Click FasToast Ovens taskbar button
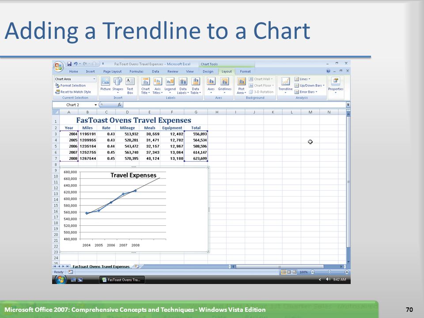 click(x=122, y=280)
